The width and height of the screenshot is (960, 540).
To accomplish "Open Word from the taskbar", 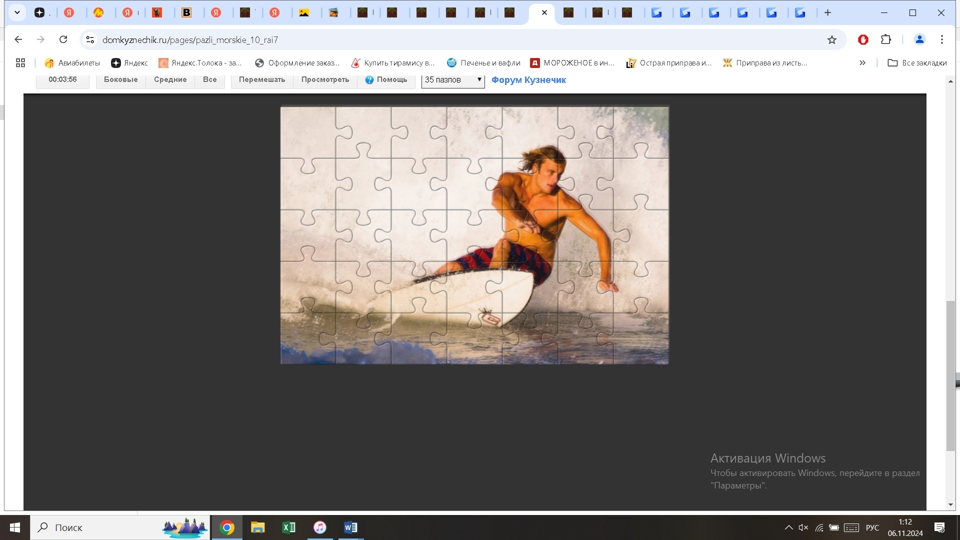I will coord(351,527).
